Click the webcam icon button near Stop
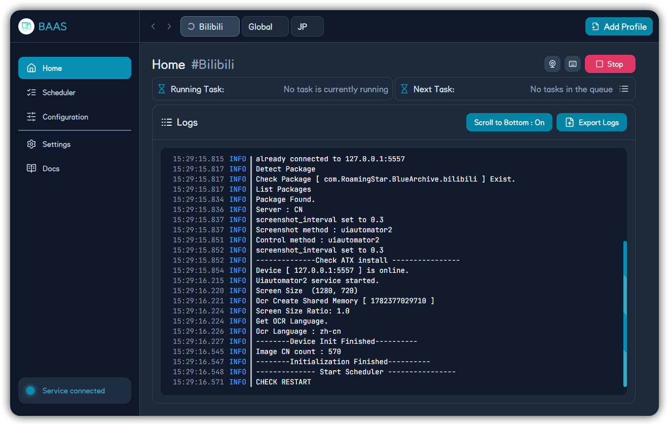 click(552, 64)
